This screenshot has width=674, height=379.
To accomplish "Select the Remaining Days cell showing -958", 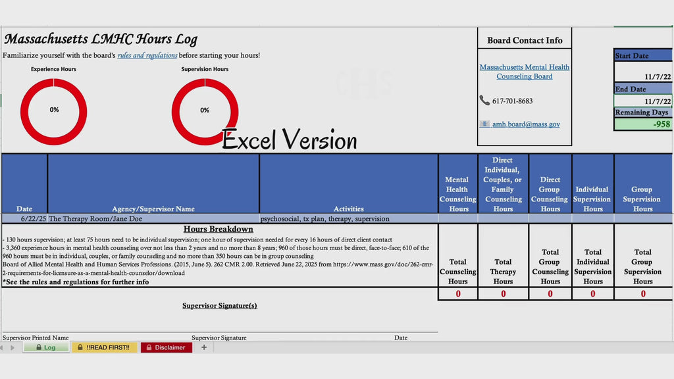I will [x=643, y=124].
